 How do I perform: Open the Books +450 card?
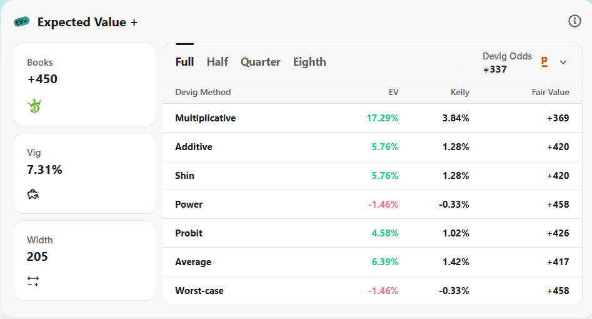(x=85, y=84)
